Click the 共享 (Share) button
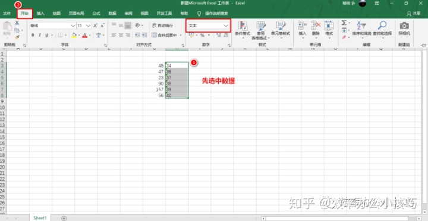 point(413,14)
